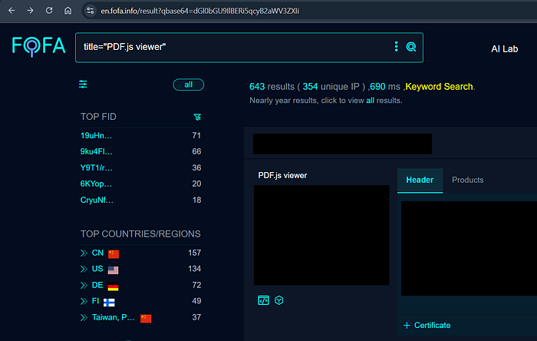This screenshot has width=537, height=341.
Task: Open the three-dot search options menu
Action: (397, 47)
